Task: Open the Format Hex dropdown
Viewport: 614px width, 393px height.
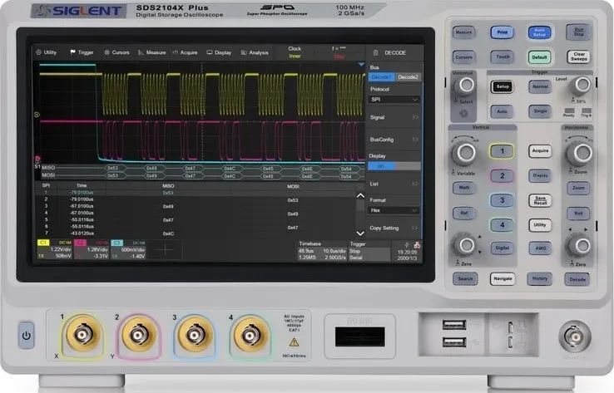Action: [394, 210]
